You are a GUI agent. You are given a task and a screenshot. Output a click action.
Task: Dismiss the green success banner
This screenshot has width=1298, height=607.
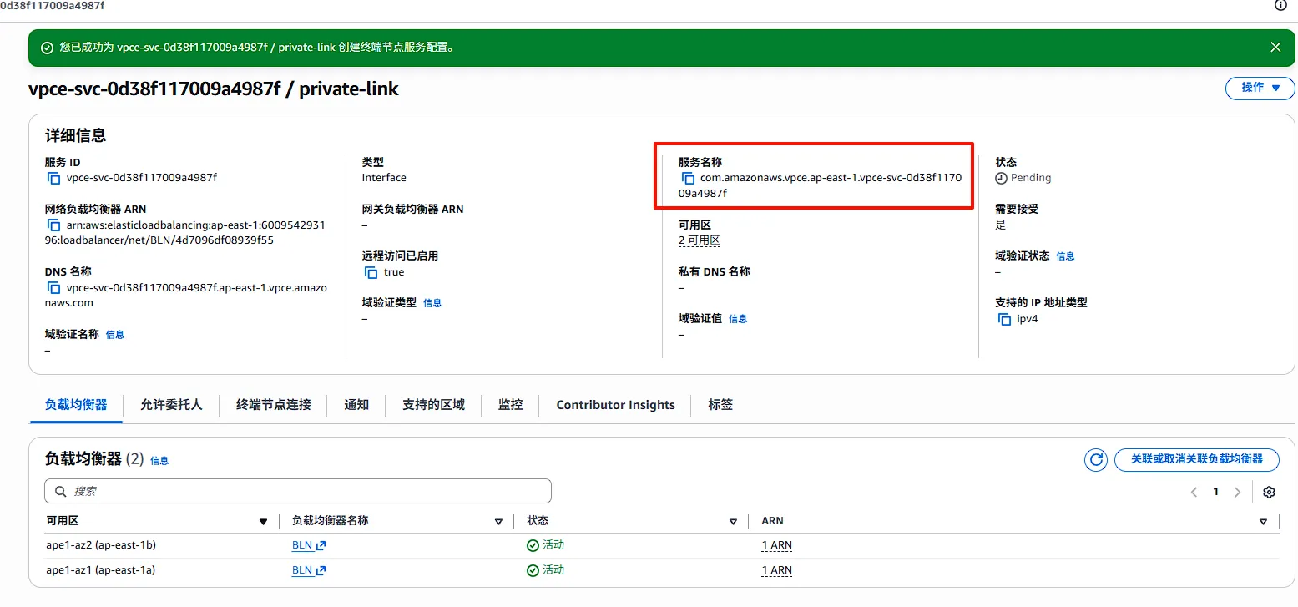click(x=1275, y=48)
